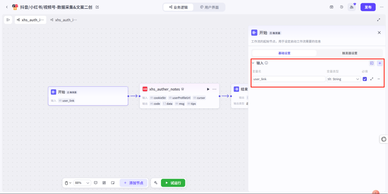Viewport: 388px width, 194px height.
Task: Toggle the minimap icon in bottom toolbar
Action: (x=113, y=183)
